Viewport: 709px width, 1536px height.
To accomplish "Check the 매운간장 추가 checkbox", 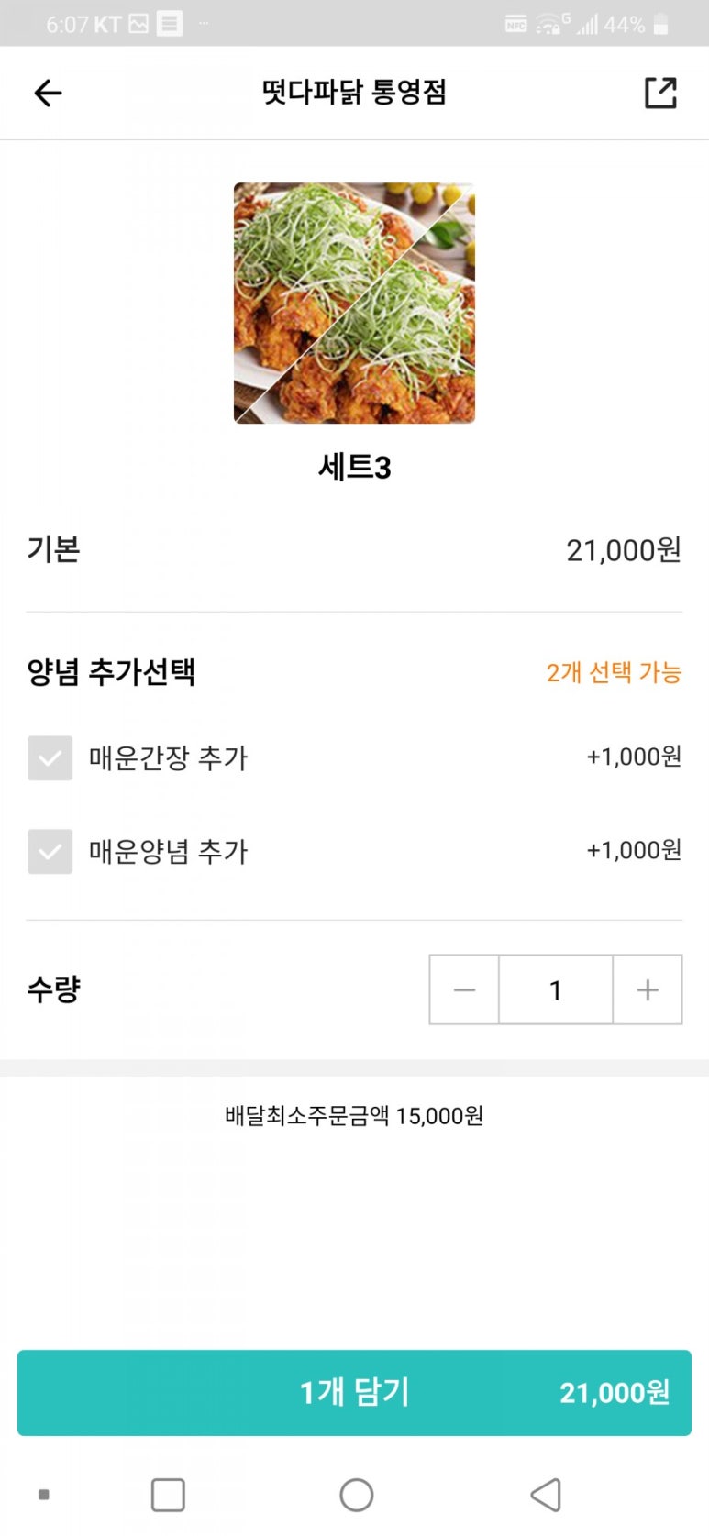I will point(50,758).
